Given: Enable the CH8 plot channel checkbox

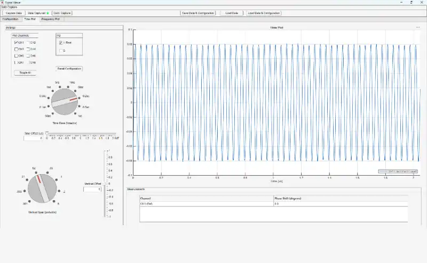Looking at the screenshot, I should [x=28, y=62].
